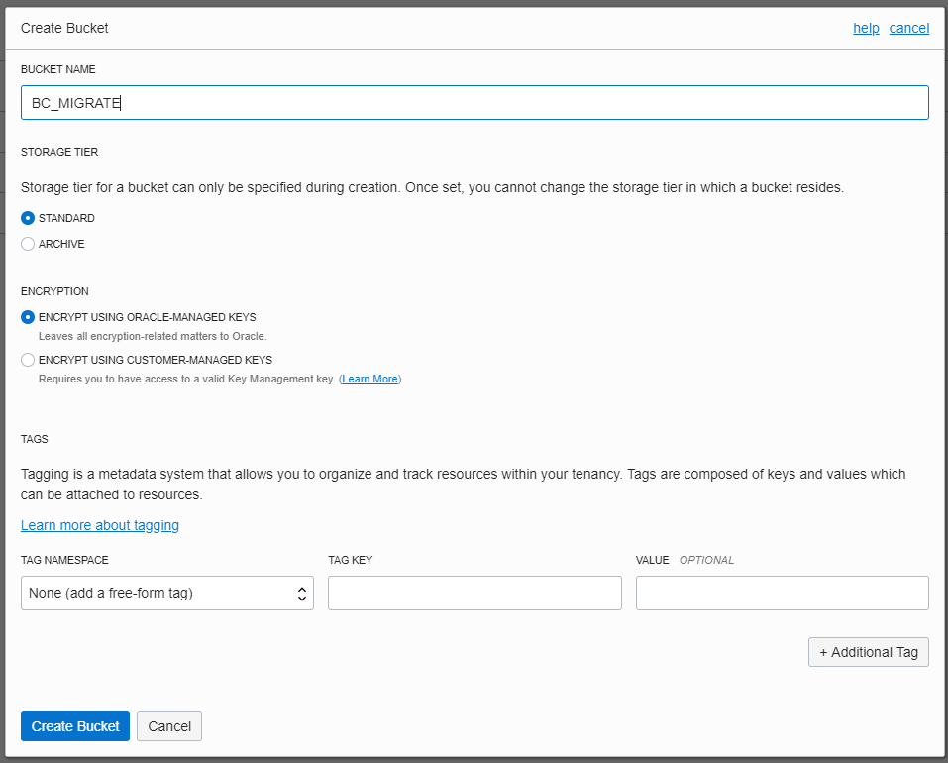The height and width of the screenshot is (763, 948).
Task: Open the None (add a free-form tag) selector
Action: [x=166, y=592]
